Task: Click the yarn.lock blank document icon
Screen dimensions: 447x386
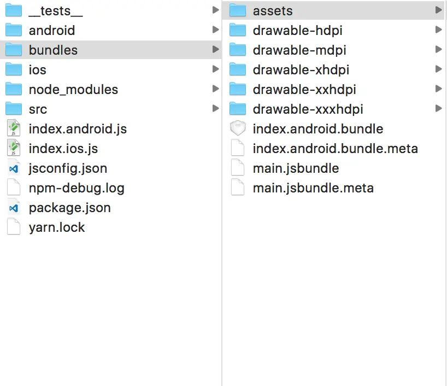Action: 14,227
